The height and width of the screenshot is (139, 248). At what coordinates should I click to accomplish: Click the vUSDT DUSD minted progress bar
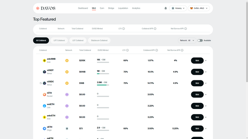tap(103, 74)
